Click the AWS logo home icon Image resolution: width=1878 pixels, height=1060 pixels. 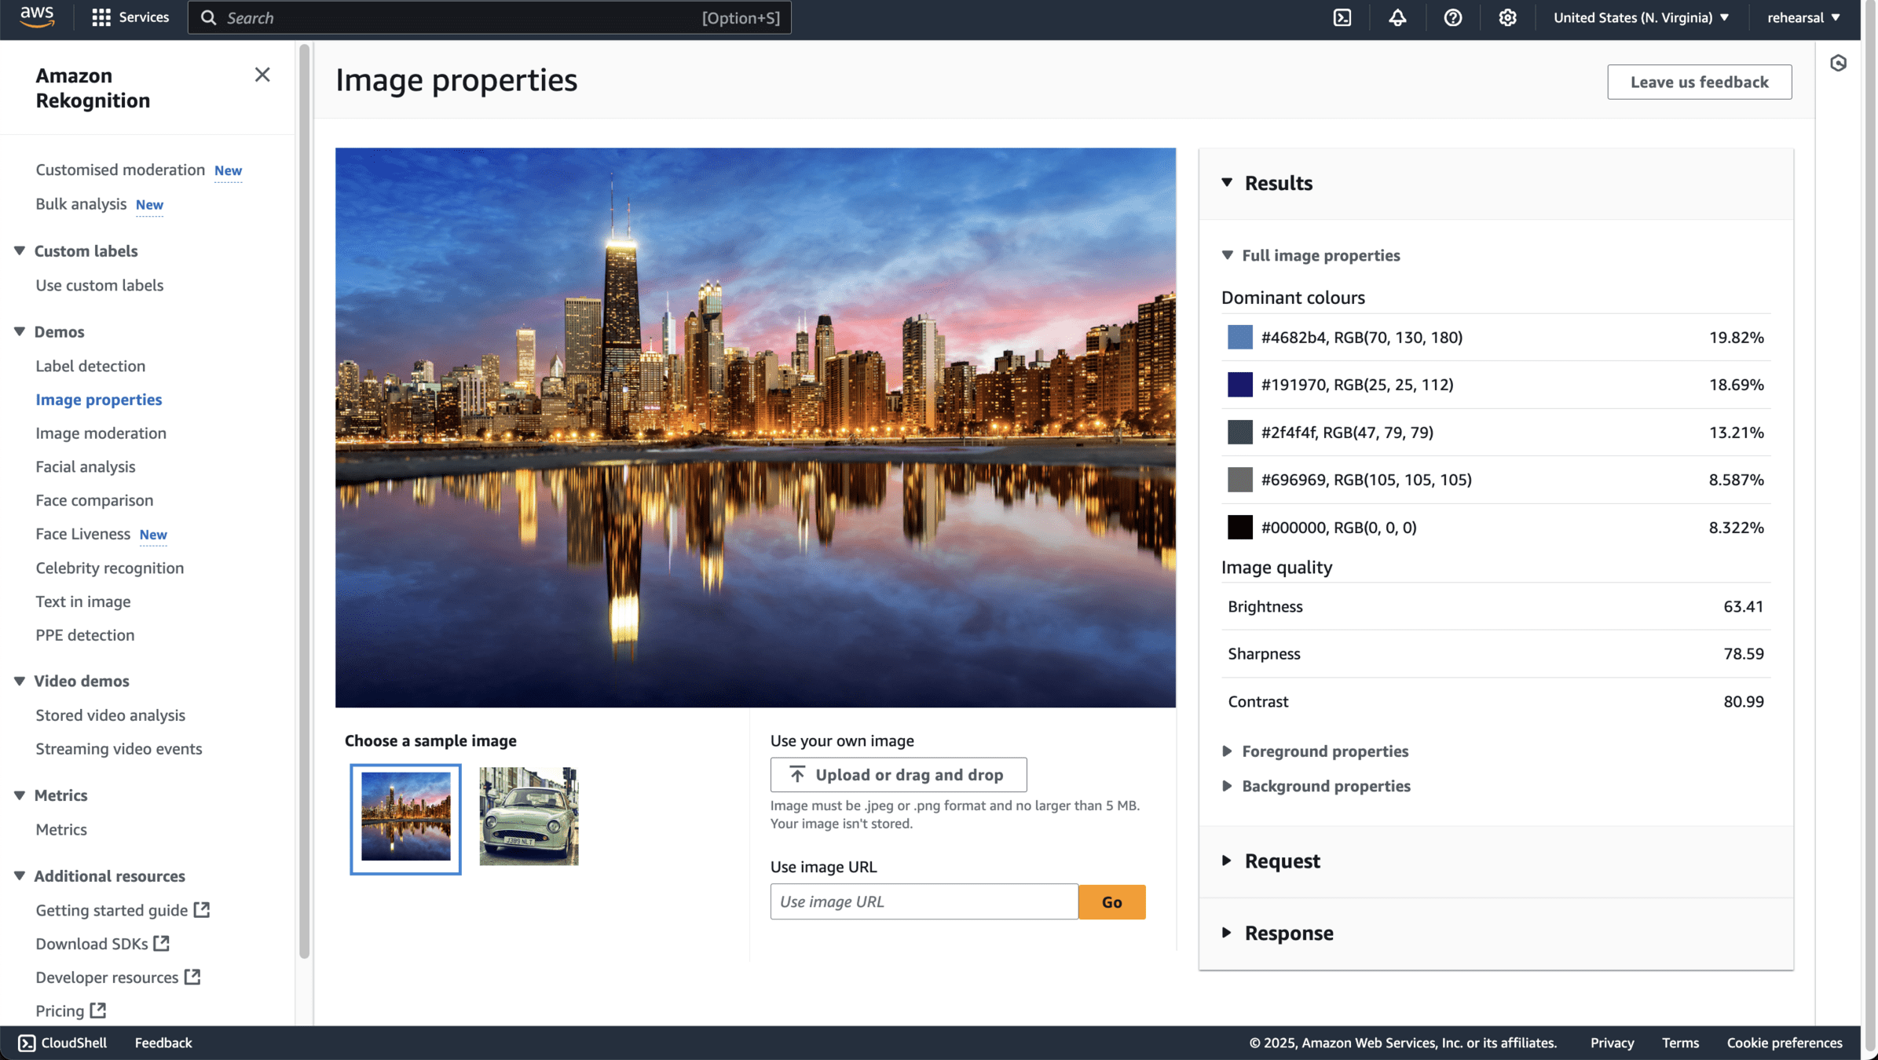point(37,16)
